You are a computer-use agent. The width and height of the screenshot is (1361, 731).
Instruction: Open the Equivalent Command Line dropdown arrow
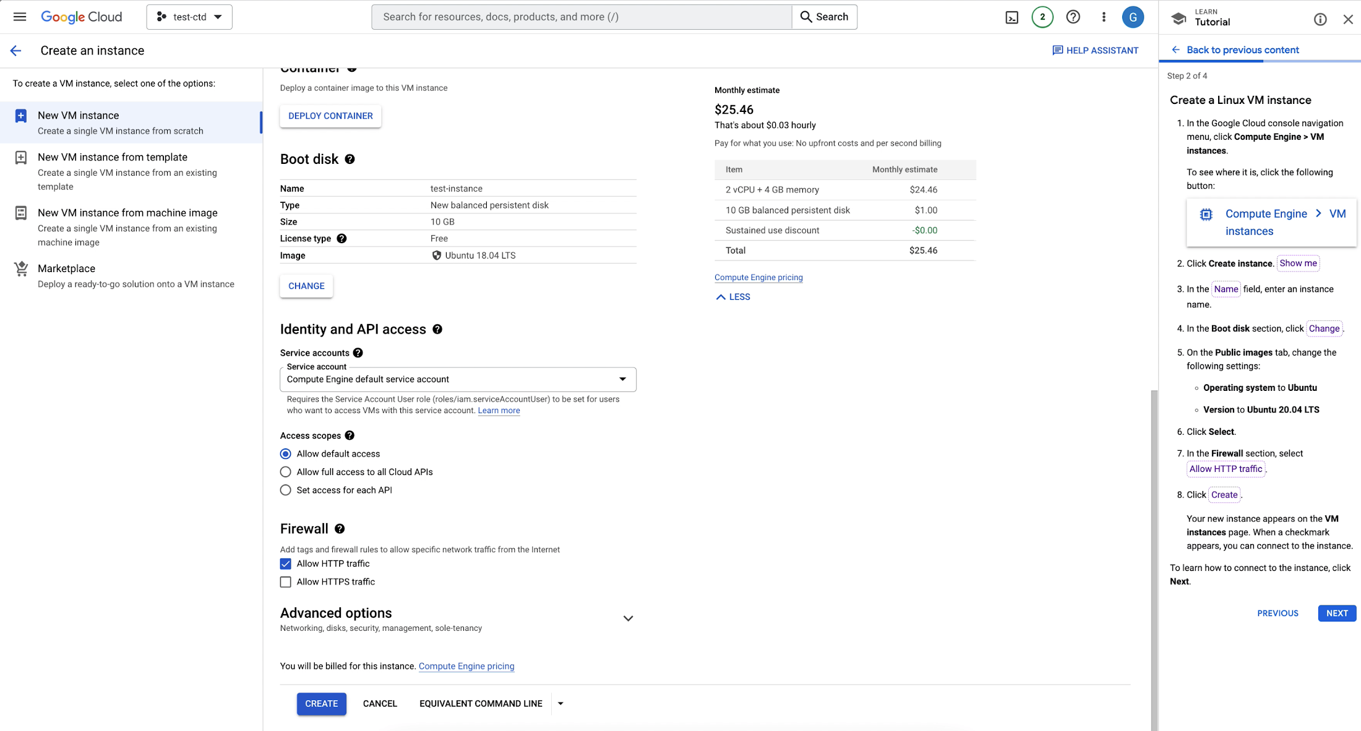click(x=560, y=704)
